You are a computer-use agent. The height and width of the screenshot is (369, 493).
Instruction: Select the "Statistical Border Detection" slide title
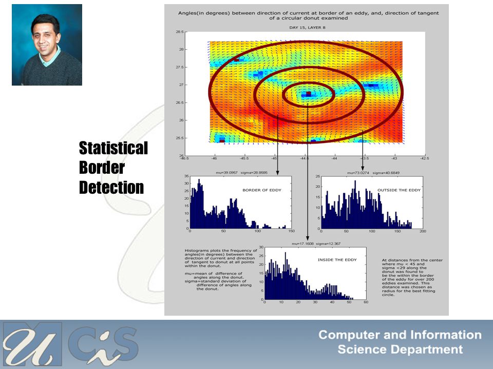pos(113,168)
